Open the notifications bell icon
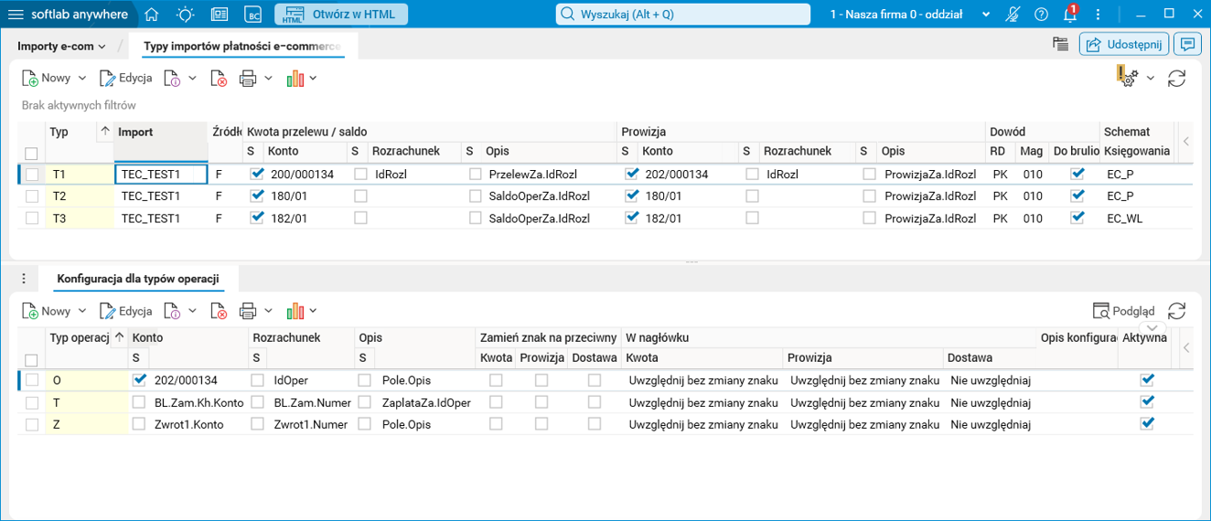 (1070, 15)
